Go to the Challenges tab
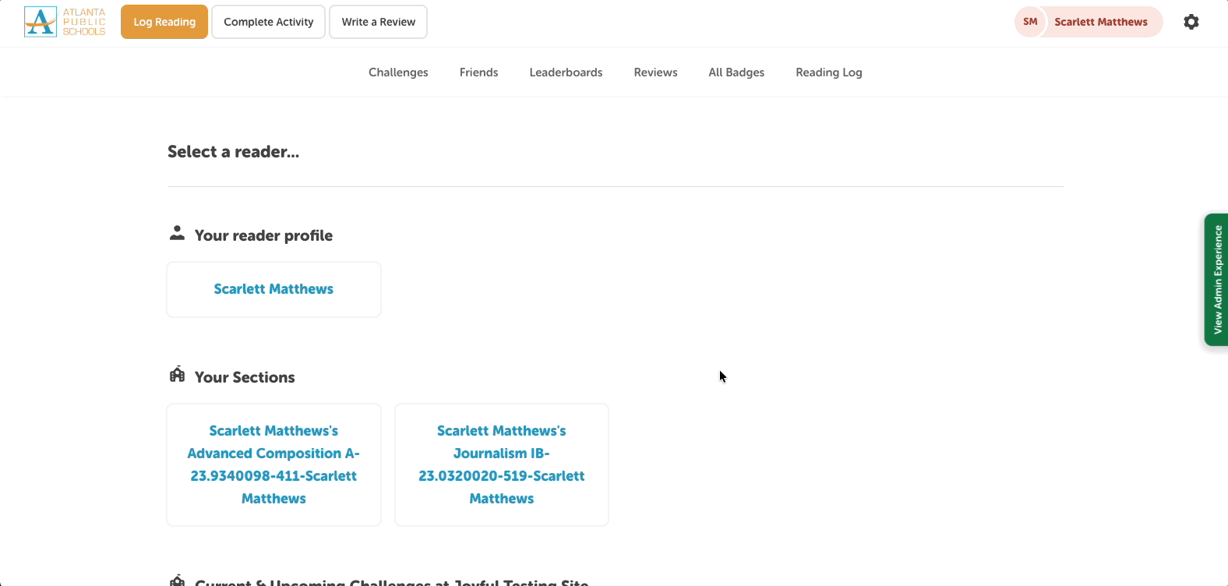 tap(398, 72)
